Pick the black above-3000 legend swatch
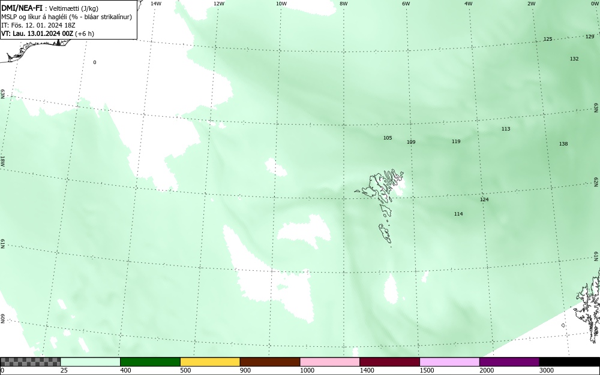The image size is (600, 375). click(x=569, y=362)
